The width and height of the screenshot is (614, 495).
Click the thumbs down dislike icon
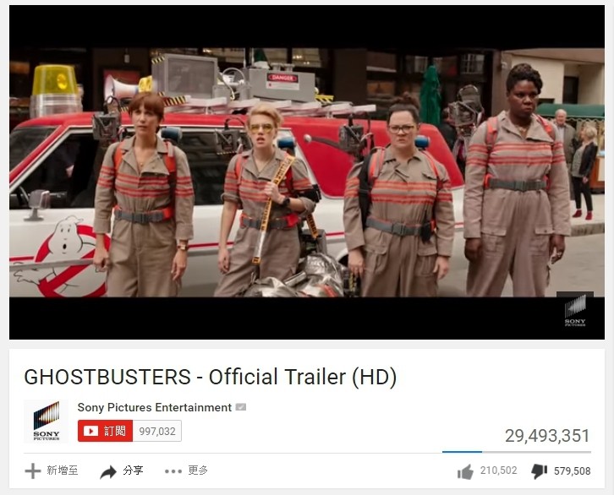(540, 471)
